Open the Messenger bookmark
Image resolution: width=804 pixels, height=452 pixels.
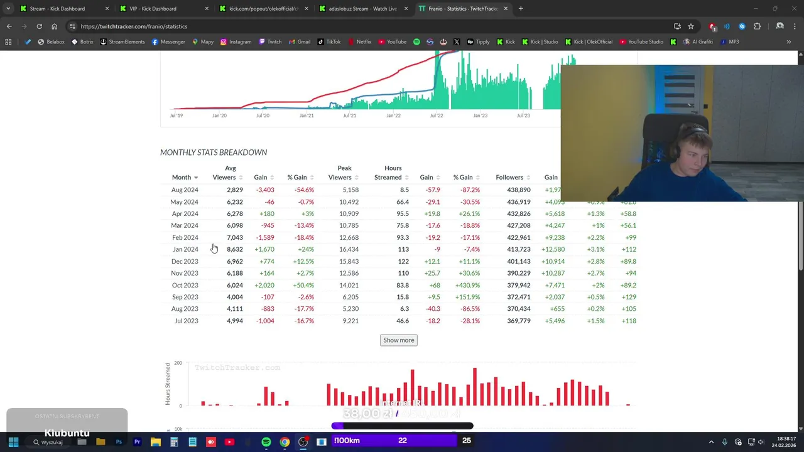click(x=168, y=42)
